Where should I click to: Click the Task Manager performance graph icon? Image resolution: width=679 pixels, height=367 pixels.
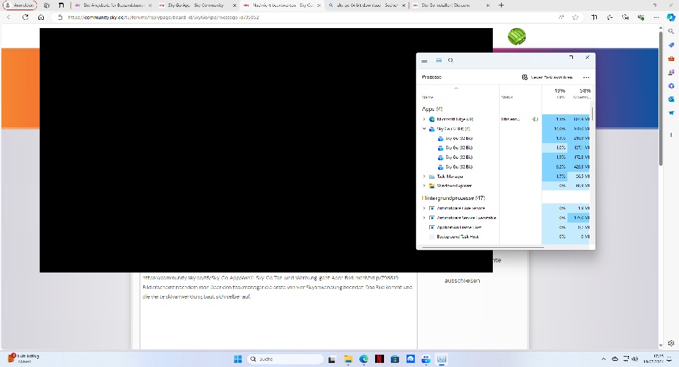pyautogui.click(x=439, y=60)
